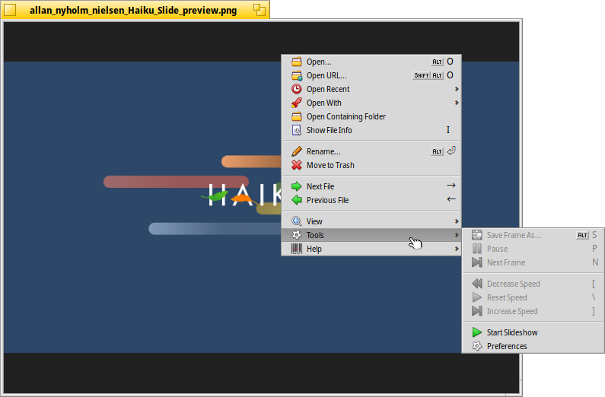The width and height of the screenshot is (605, 397).
Task: Click the green Start Slideshow play icon
Action: [x=477, y=332]
